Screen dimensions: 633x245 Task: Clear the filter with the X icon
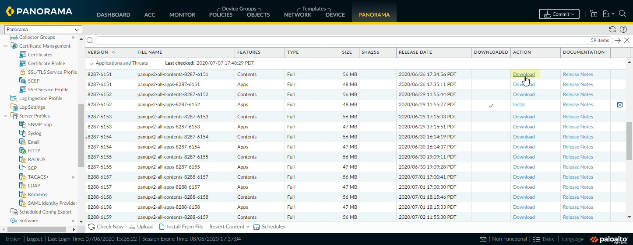[x=627, y=40]
